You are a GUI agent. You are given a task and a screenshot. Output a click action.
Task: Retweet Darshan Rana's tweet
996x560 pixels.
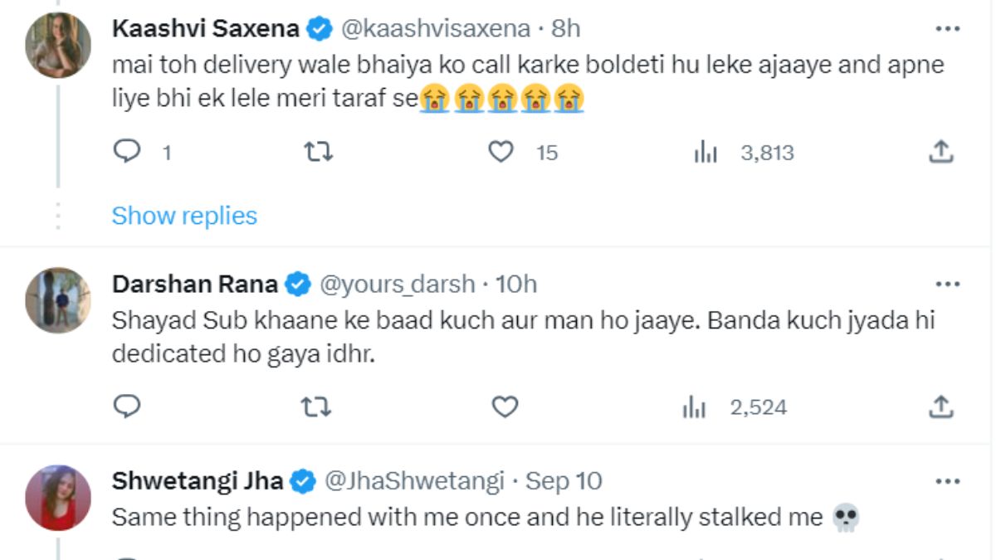click(x=314, y=407)
